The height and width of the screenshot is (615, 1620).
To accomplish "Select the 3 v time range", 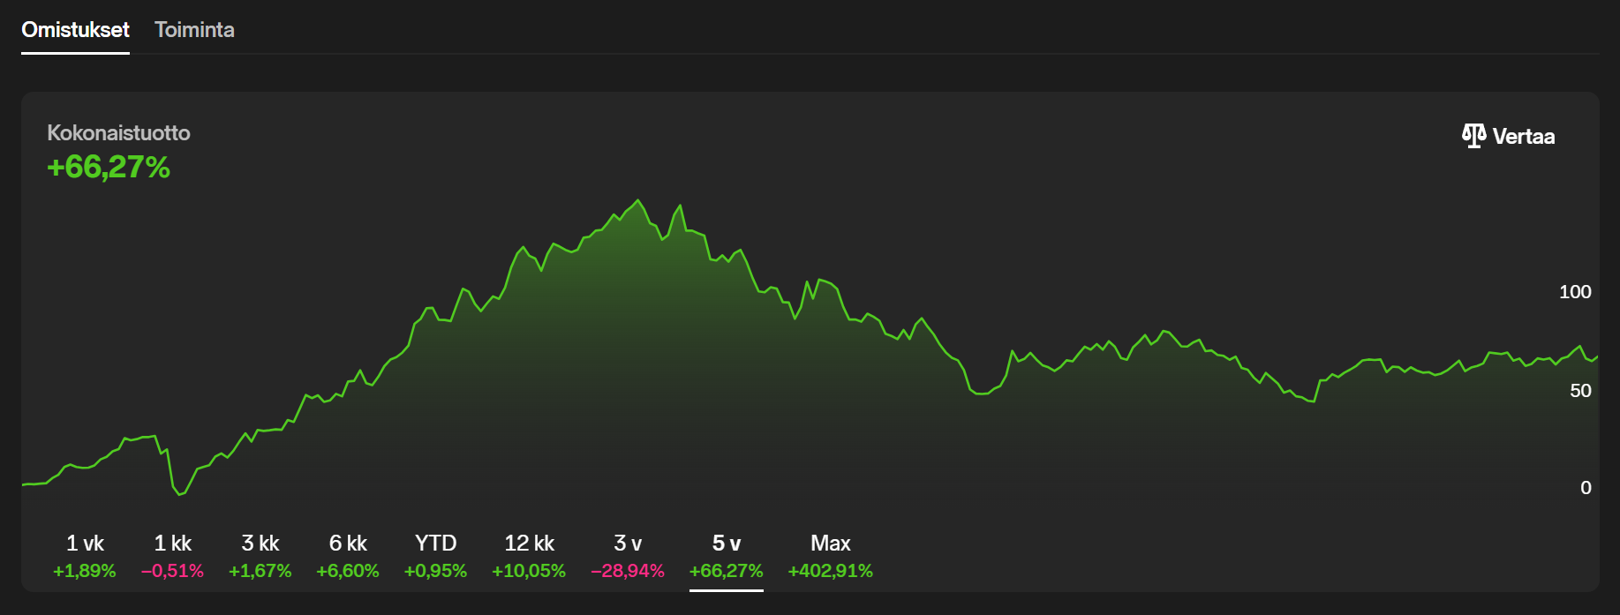I will 628,556.
